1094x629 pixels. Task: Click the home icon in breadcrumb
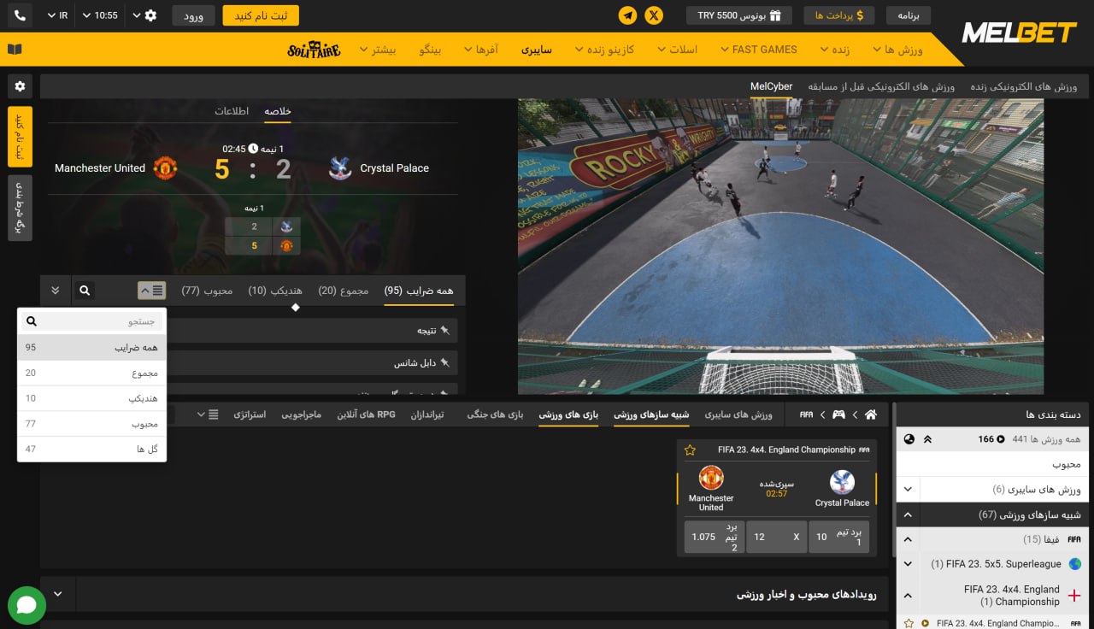tap(870, 414)
